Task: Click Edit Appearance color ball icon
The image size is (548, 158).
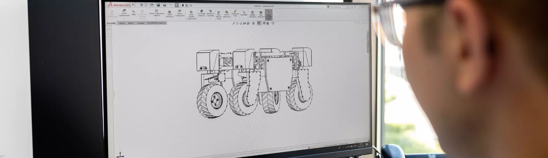Action: (x=264, y=23)
